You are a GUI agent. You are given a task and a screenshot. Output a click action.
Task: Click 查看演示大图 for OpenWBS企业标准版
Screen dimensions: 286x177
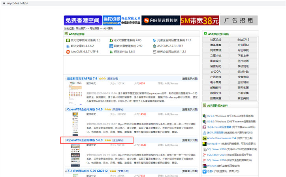coord(190,140)
